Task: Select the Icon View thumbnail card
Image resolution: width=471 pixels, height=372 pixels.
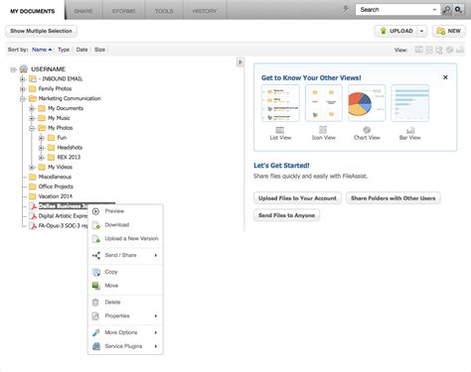Action: coord(324,103)
